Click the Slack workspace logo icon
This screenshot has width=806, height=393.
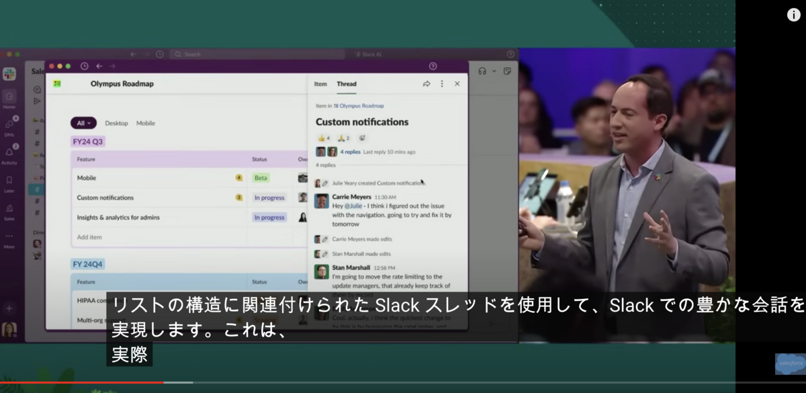9,74
